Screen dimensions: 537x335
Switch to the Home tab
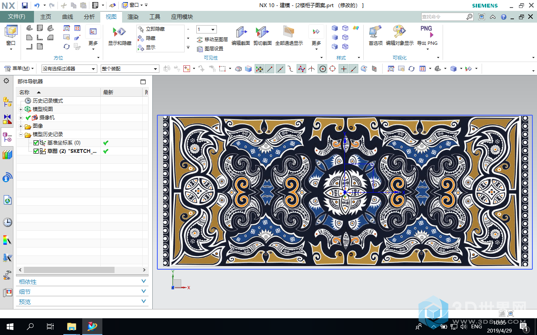(46, 17)
